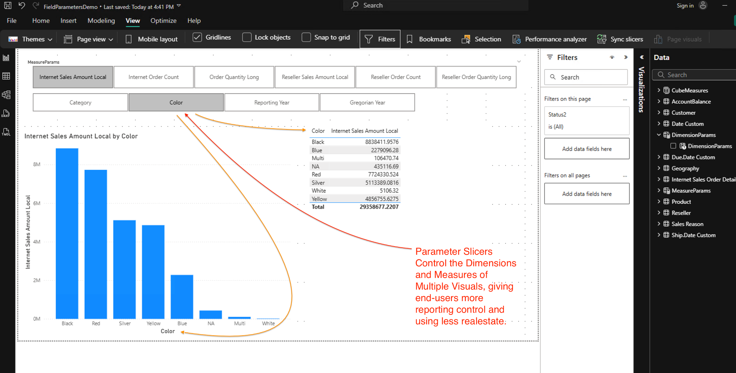
Task: Disable the Gridlines checkbox
Action: 197,37
